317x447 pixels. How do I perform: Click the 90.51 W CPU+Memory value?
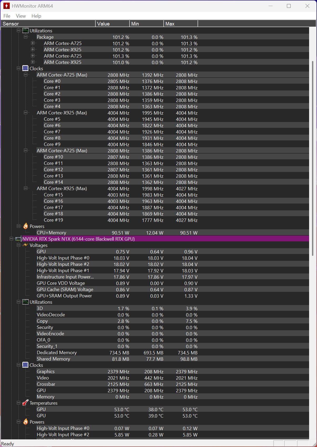click(121, 233)
